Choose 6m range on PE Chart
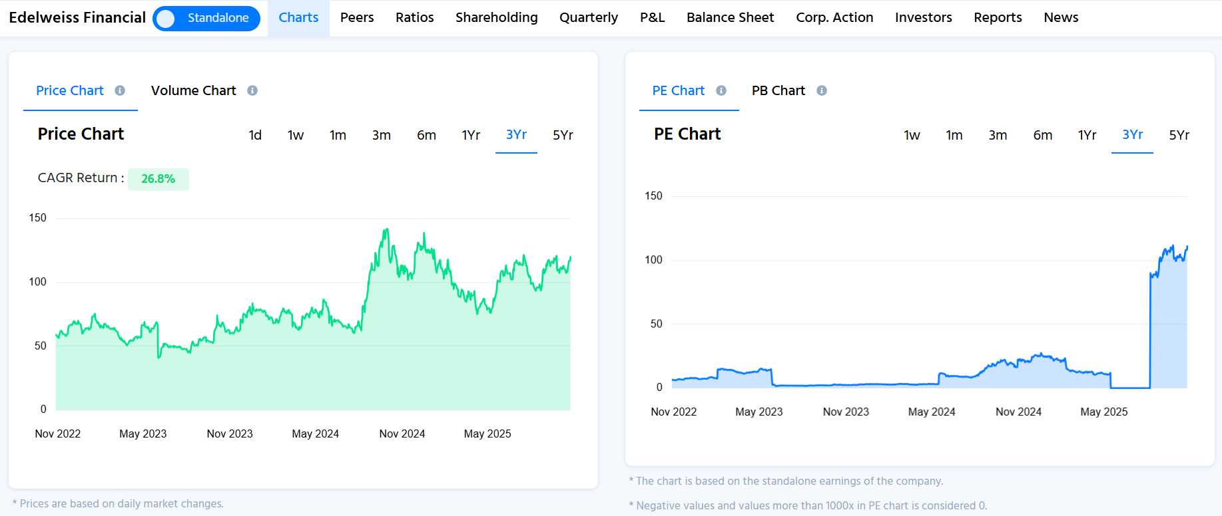Viewport: 1222px width, 516px height. click(1042, 135)
